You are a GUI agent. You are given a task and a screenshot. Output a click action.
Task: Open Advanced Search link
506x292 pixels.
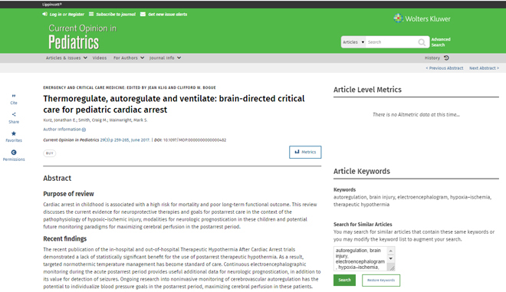click(x=441, y=42)
